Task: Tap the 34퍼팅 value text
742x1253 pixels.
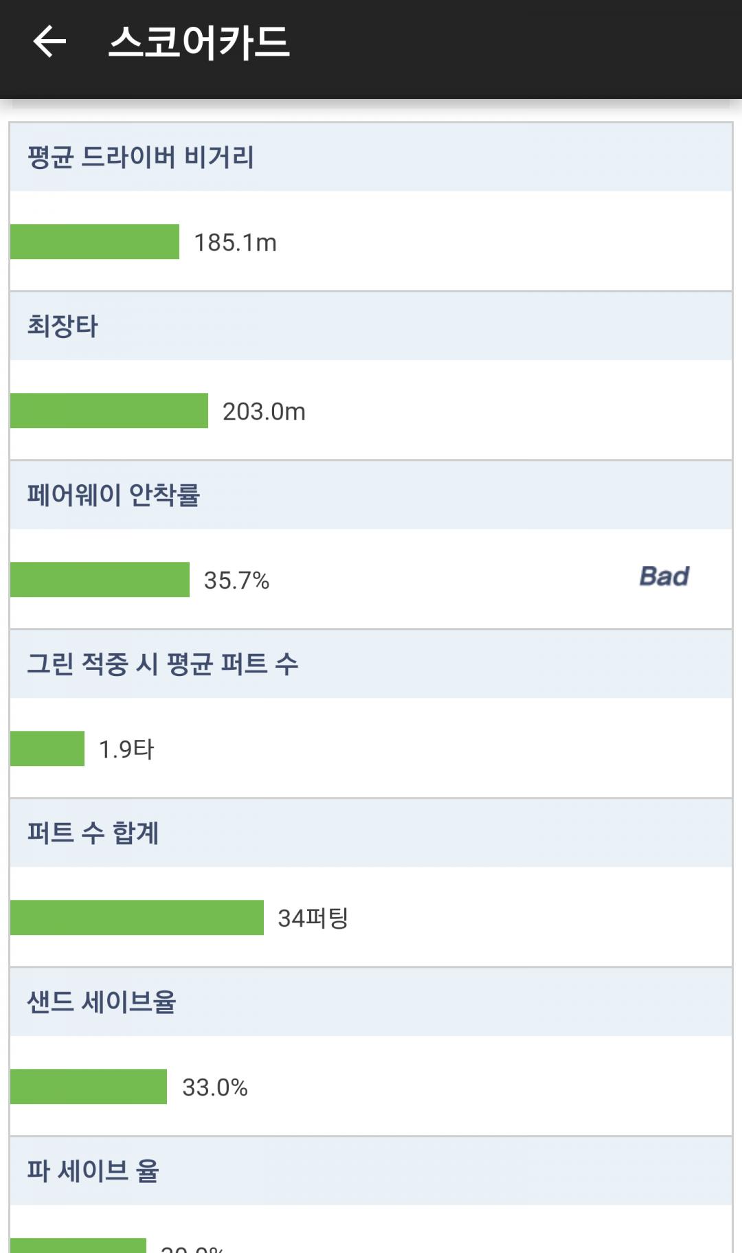Action: [313, 918]
